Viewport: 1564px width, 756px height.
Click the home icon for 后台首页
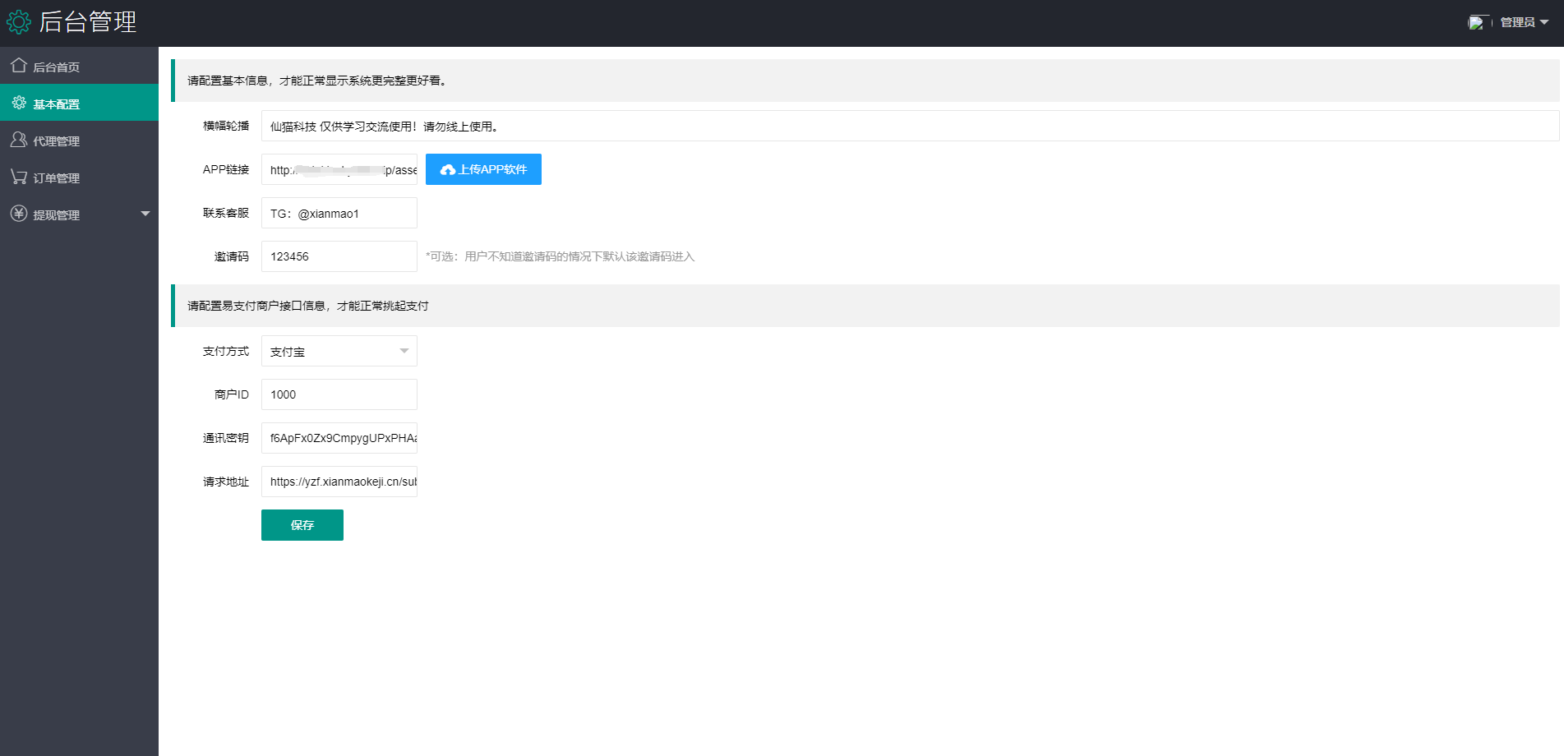coord(19,66)
